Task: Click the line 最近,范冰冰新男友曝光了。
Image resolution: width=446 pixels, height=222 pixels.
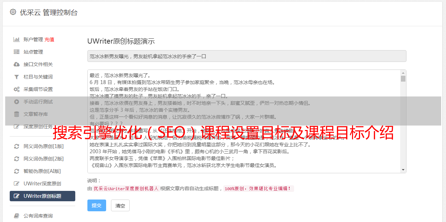Action: click(x=120, y=75)
